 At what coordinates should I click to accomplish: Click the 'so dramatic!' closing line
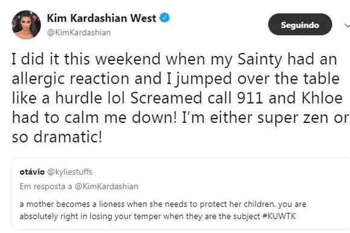tap(57, 137)
